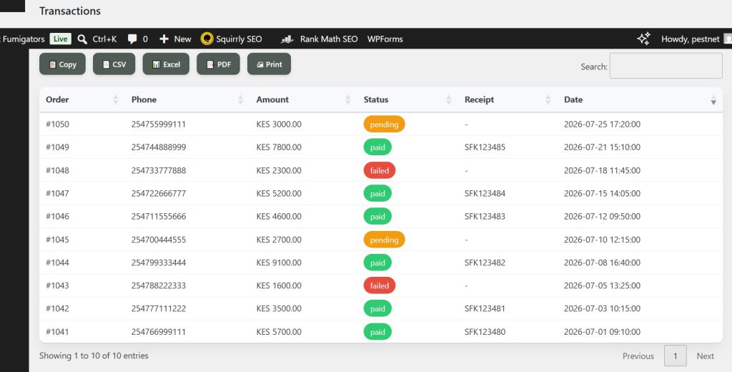Select date 2026-07-25 17:20:00
732x372 pixels.
[602, 124]
